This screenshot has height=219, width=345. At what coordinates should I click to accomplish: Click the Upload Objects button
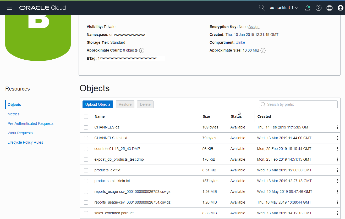click(x=98, y=104)
